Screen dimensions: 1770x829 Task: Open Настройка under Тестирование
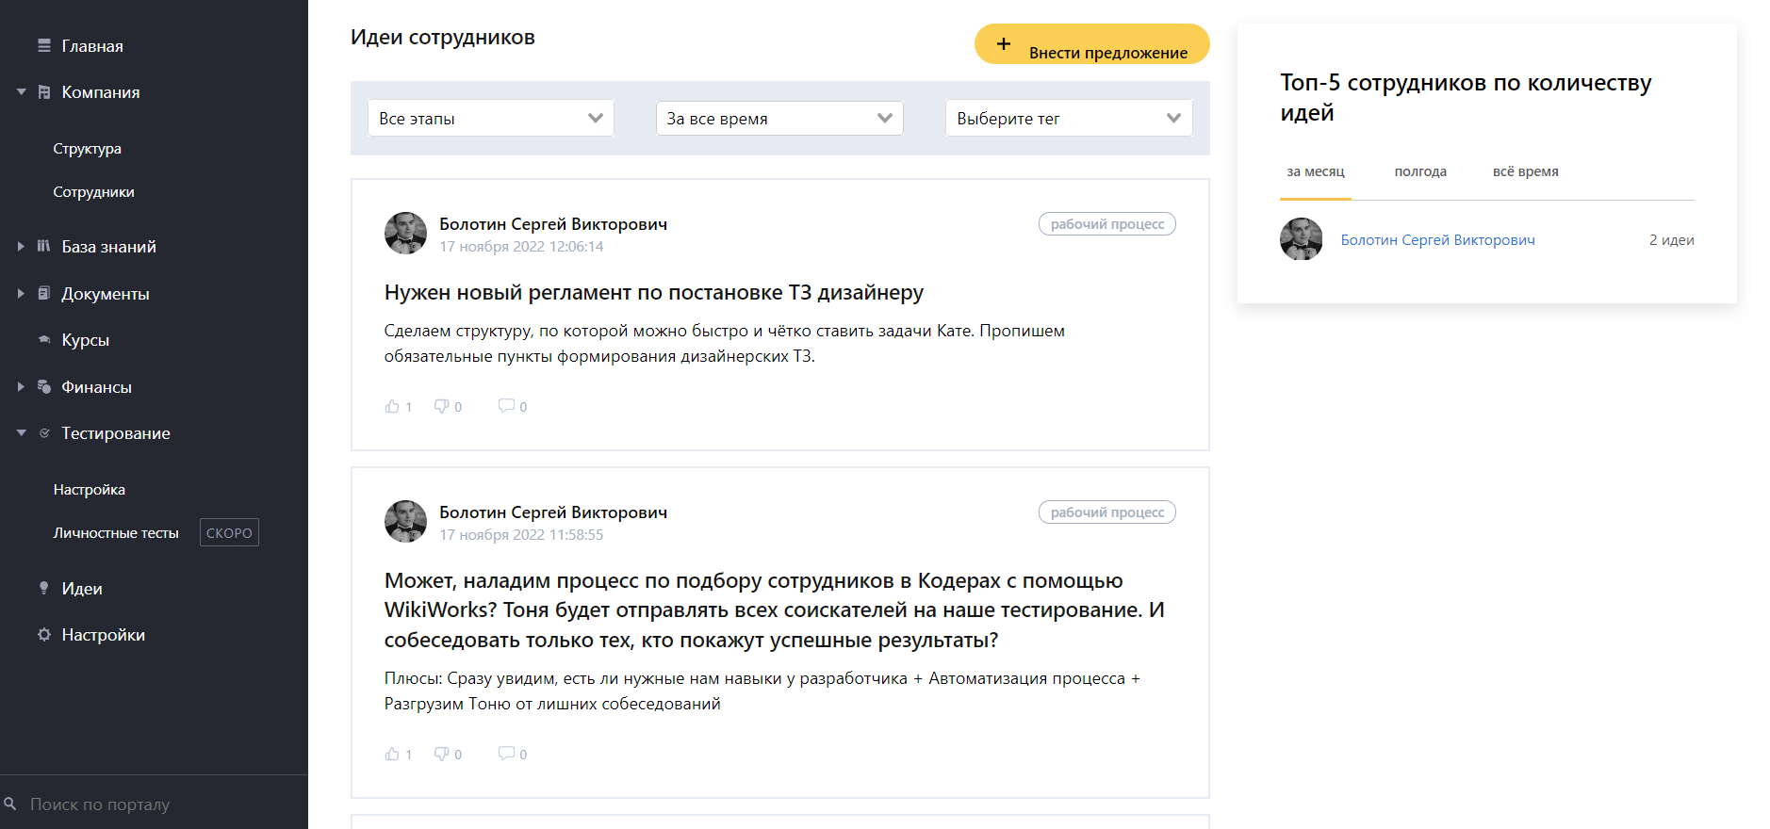90,490
